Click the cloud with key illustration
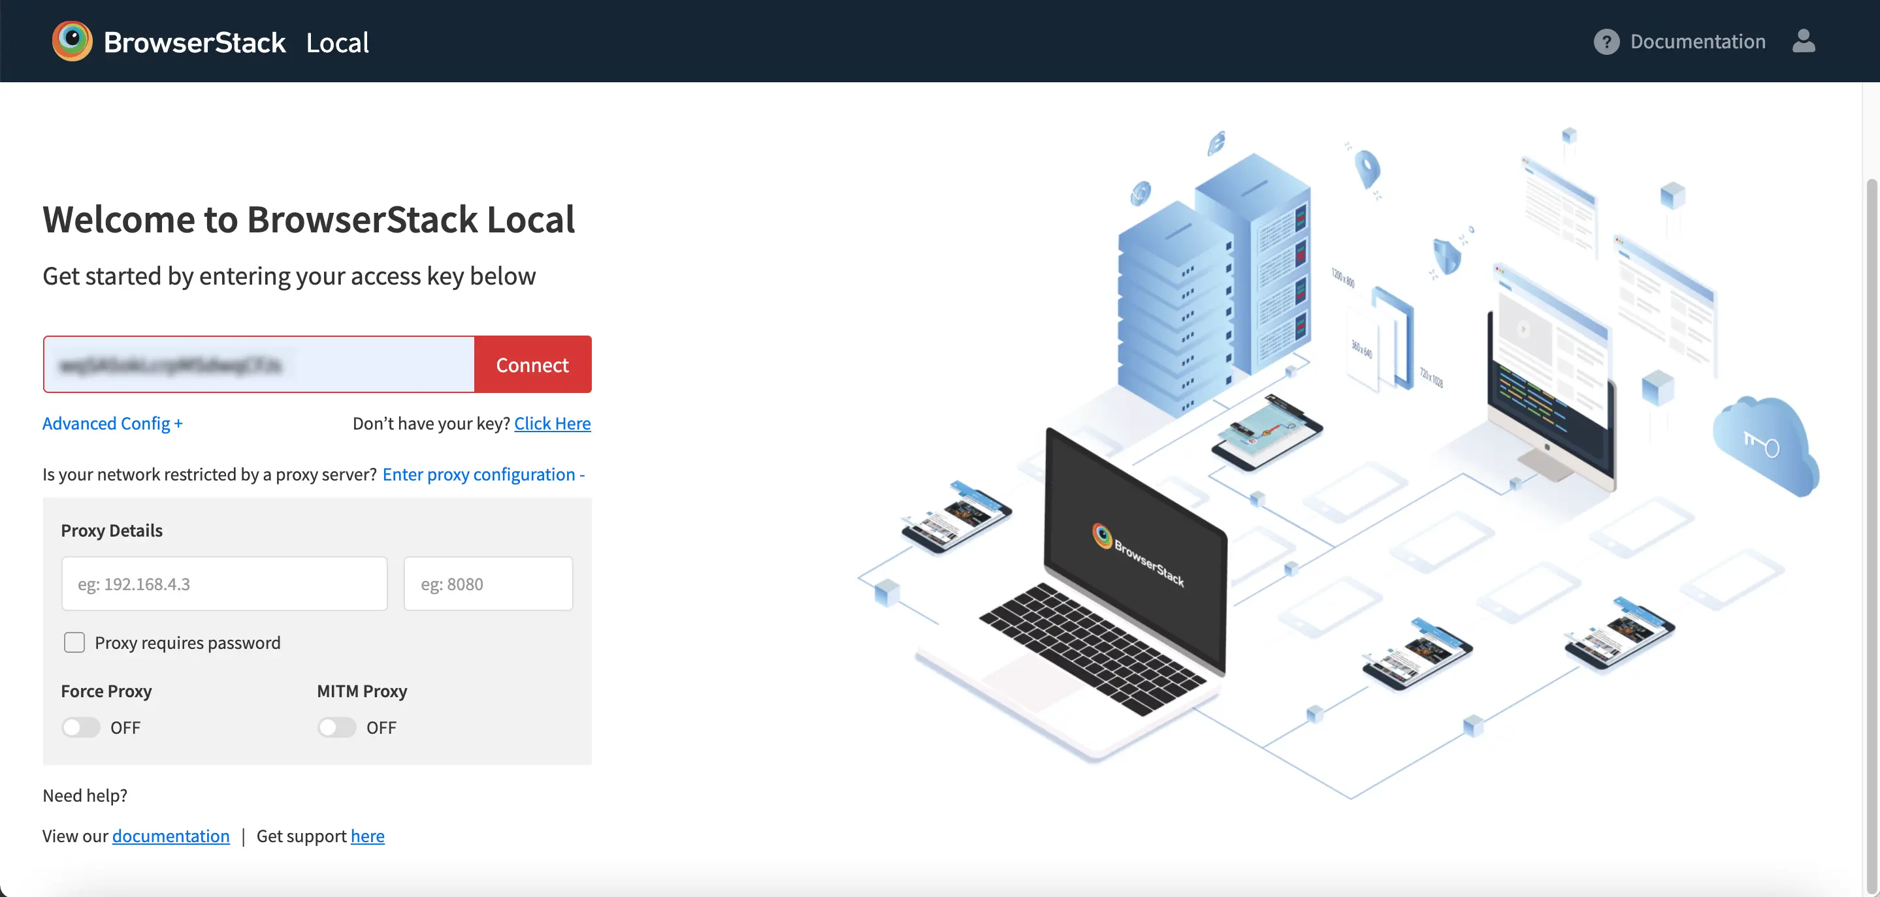The height and width of the screenshot is (897, 1880). (x=1766, y=444)
